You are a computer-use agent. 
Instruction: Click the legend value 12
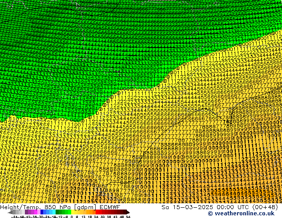click(84, 217)
